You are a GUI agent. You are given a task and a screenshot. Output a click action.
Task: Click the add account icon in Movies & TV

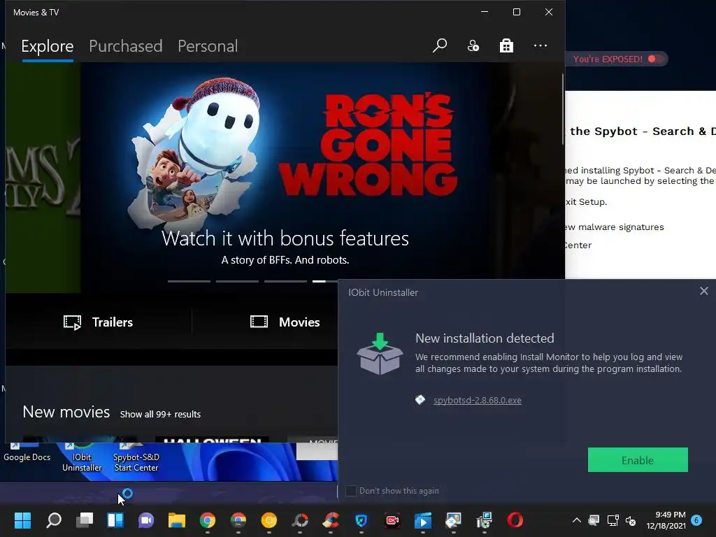pyautogui.click(x=473, y=45)
